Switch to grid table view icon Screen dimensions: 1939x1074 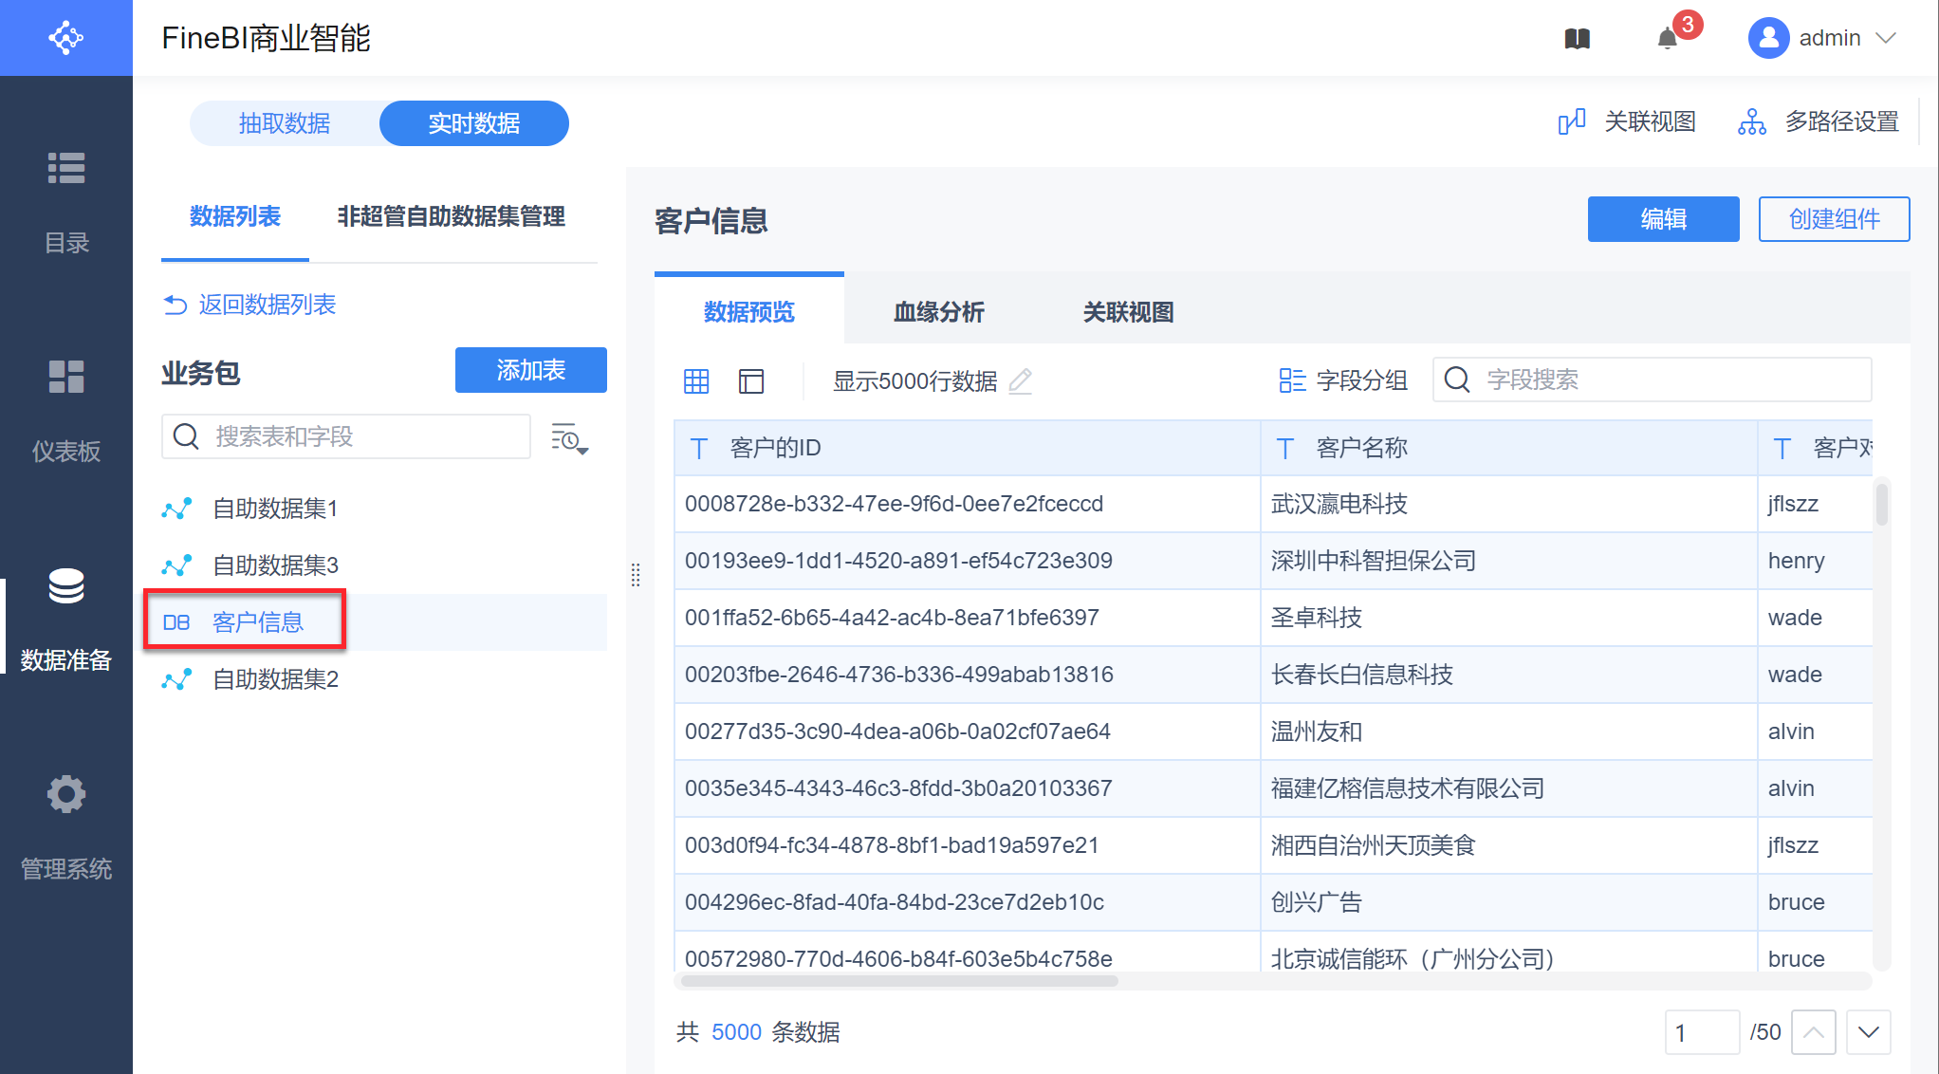[x=696, y=381]
